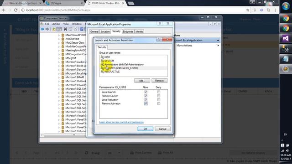Click the Print Current icon in web page
Screen dimensions: 292x164
[x=132, y=153]
